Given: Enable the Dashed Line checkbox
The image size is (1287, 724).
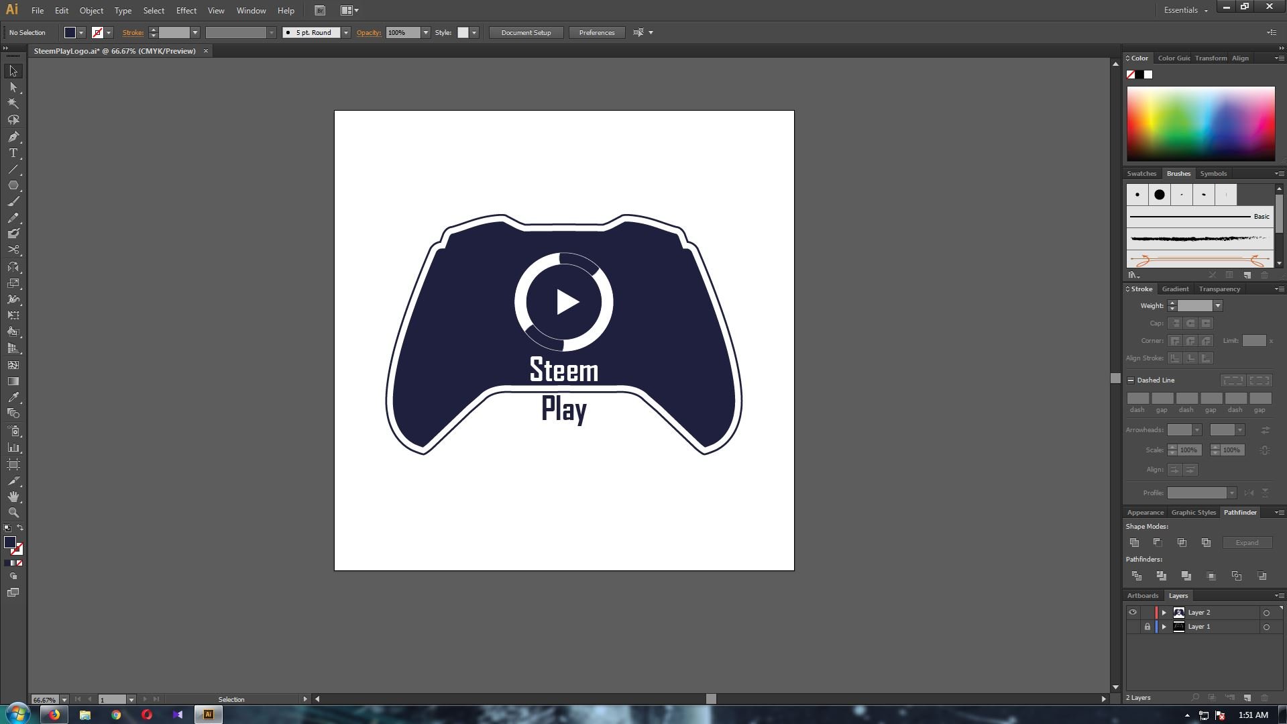Looking at the screenshot, I should [1131, 380].
